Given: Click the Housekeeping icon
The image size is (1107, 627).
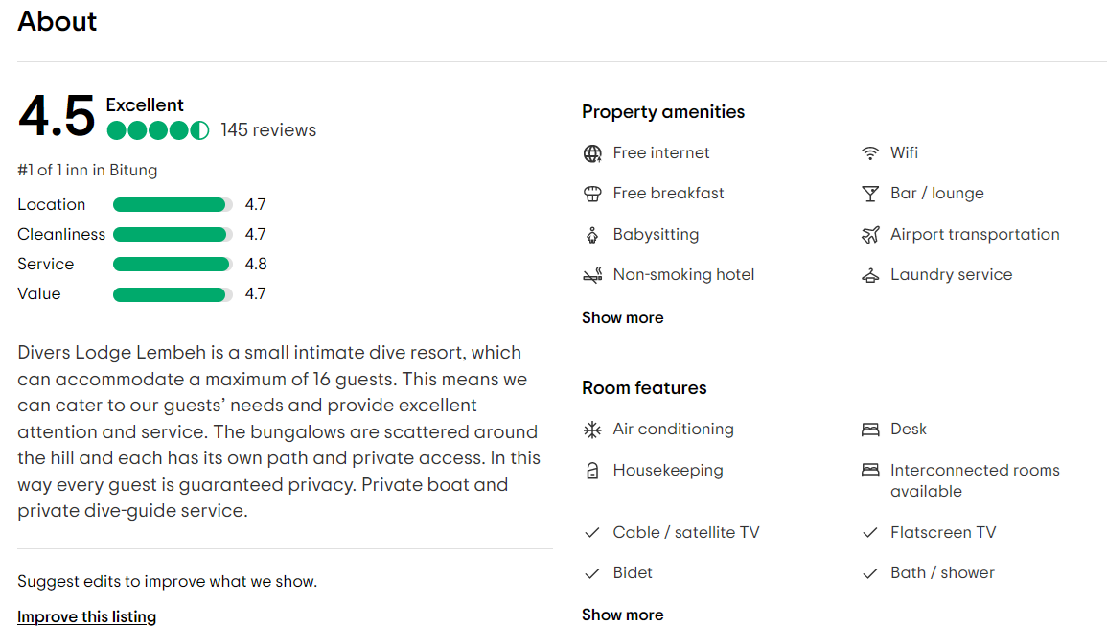Looking at the screenshot, I should 592,470.
